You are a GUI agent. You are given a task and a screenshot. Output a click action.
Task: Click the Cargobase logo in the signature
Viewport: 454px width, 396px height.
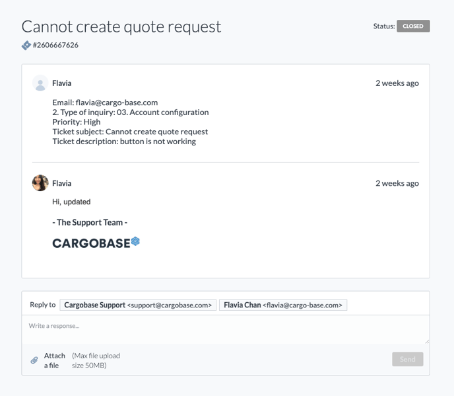click(x=96, y=243)
